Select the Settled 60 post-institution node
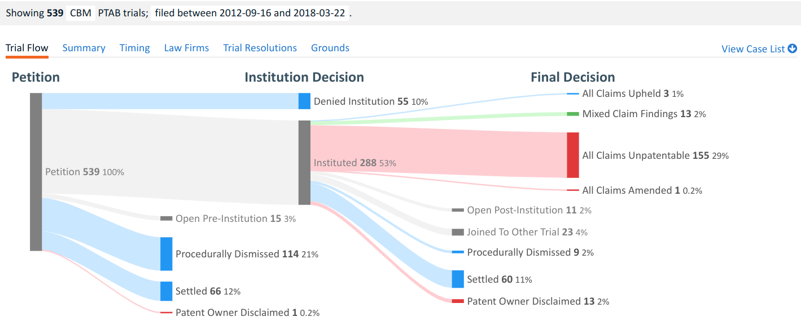The height and width of the screenshot is (330, 801). coord(458,279)
